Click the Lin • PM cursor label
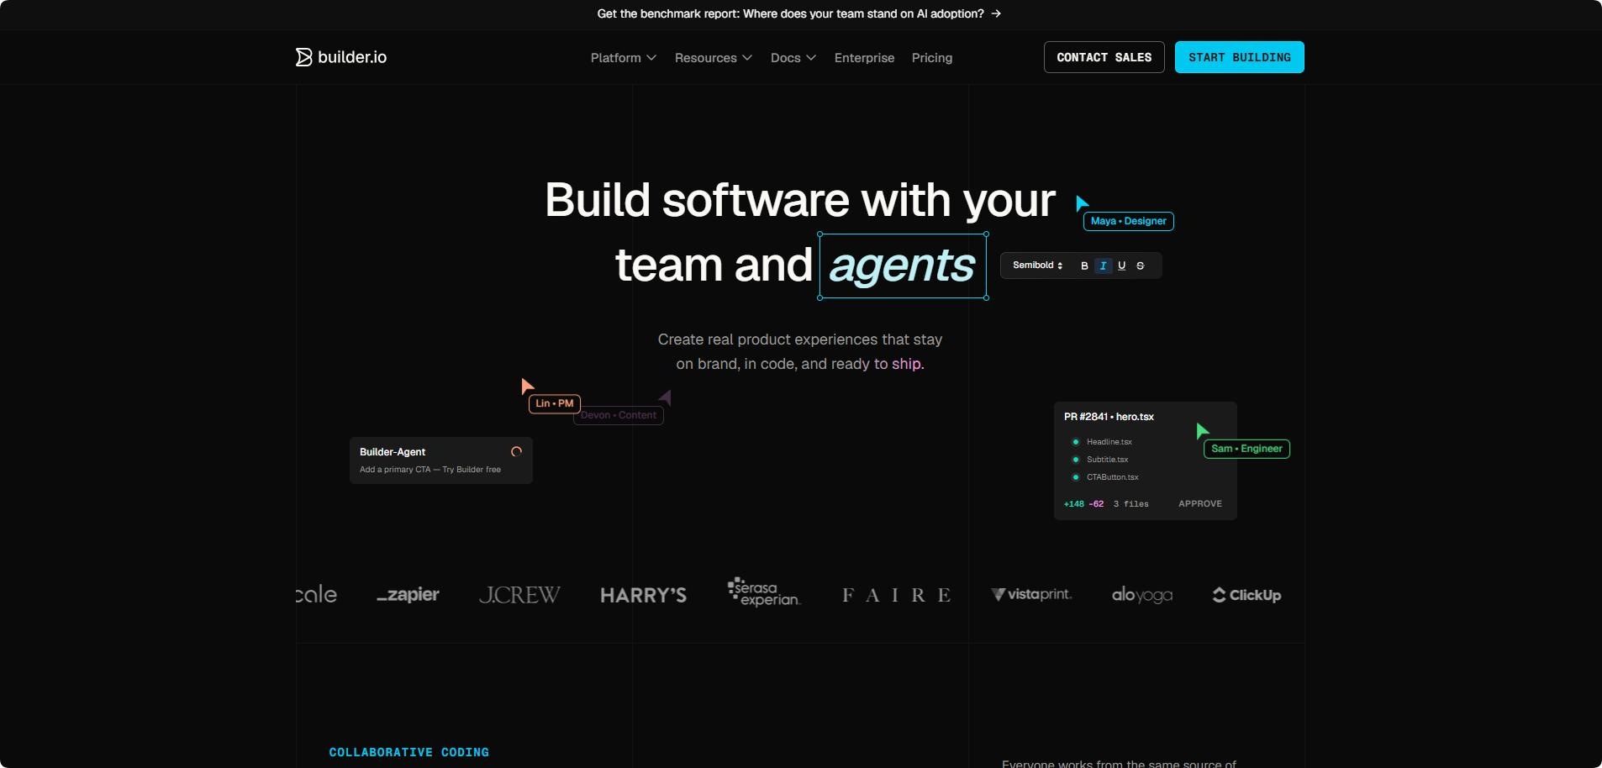 [x=554, y=403]
